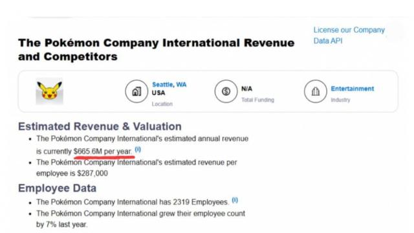Click the Pikachu company logo thumbnail
The height and width of the screenshot is (233, 414).
49,91
